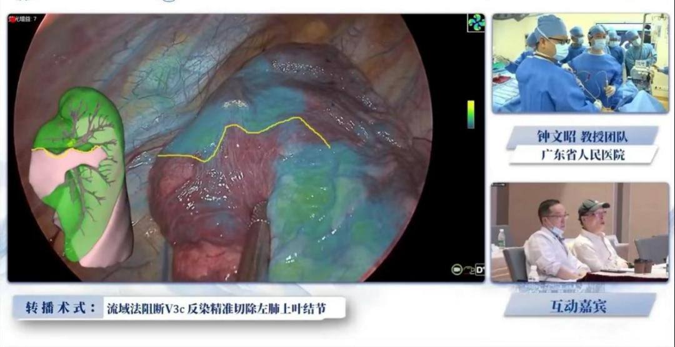675x347 pixels.
Task: Click the yellow-green fluorescence intensity scale bar
Action: pyautogui.click(x=471, y=114)
